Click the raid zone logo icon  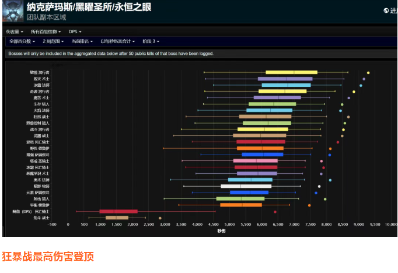pos(12,11)
